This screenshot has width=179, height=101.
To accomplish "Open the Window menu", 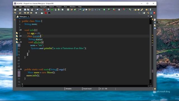I will tap(72, 7).
